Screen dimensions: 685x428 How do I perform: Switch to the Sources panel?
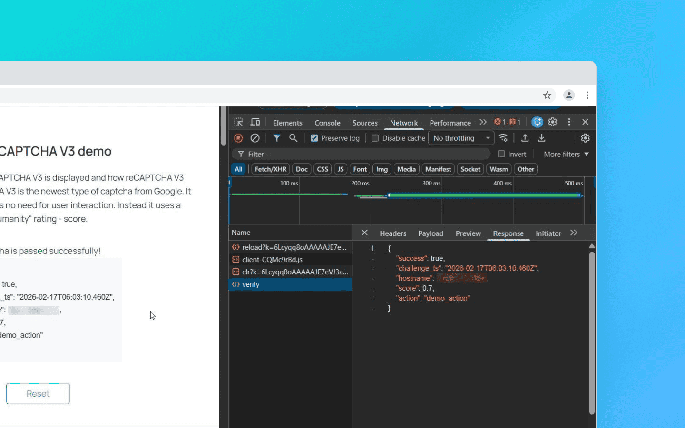pyautogui.click(x=365, y=123)
